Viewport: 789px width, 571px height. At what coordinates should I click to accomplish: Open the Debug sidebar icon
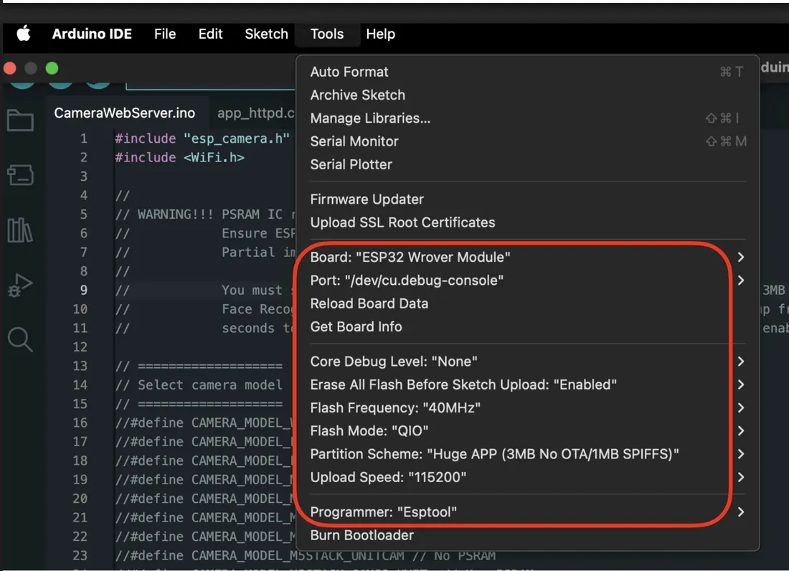click(20, 285)
